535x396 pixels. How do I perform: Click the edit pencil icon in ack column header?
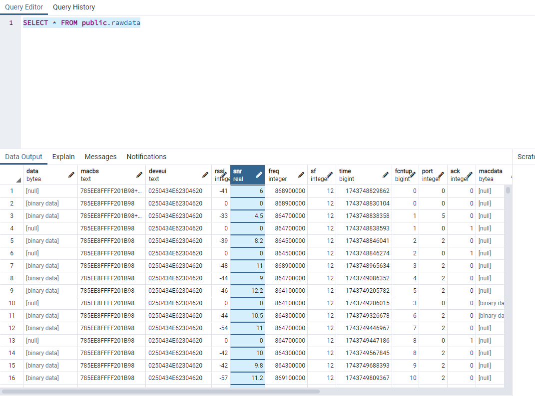470,175
